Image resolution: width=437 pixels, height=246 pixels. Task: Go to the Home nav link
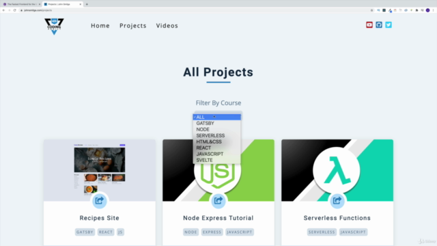coord(100,26)
